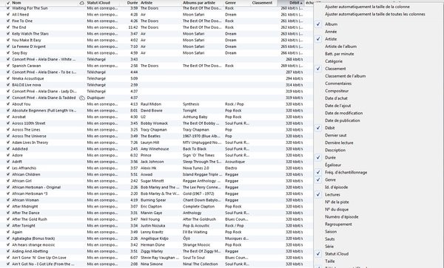
Task: Enable the Série column option
Action: coord(329,247)
